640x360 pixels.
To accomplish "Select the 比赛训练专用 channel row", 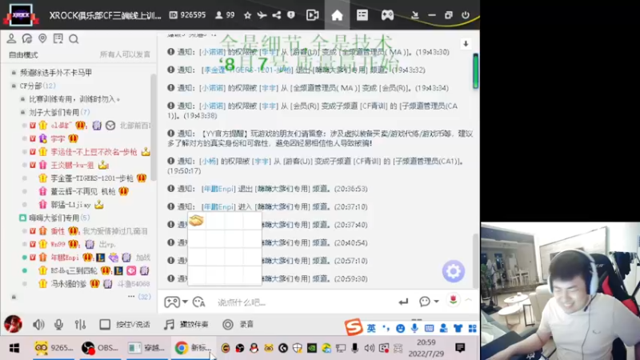I will tap(74, 98).
